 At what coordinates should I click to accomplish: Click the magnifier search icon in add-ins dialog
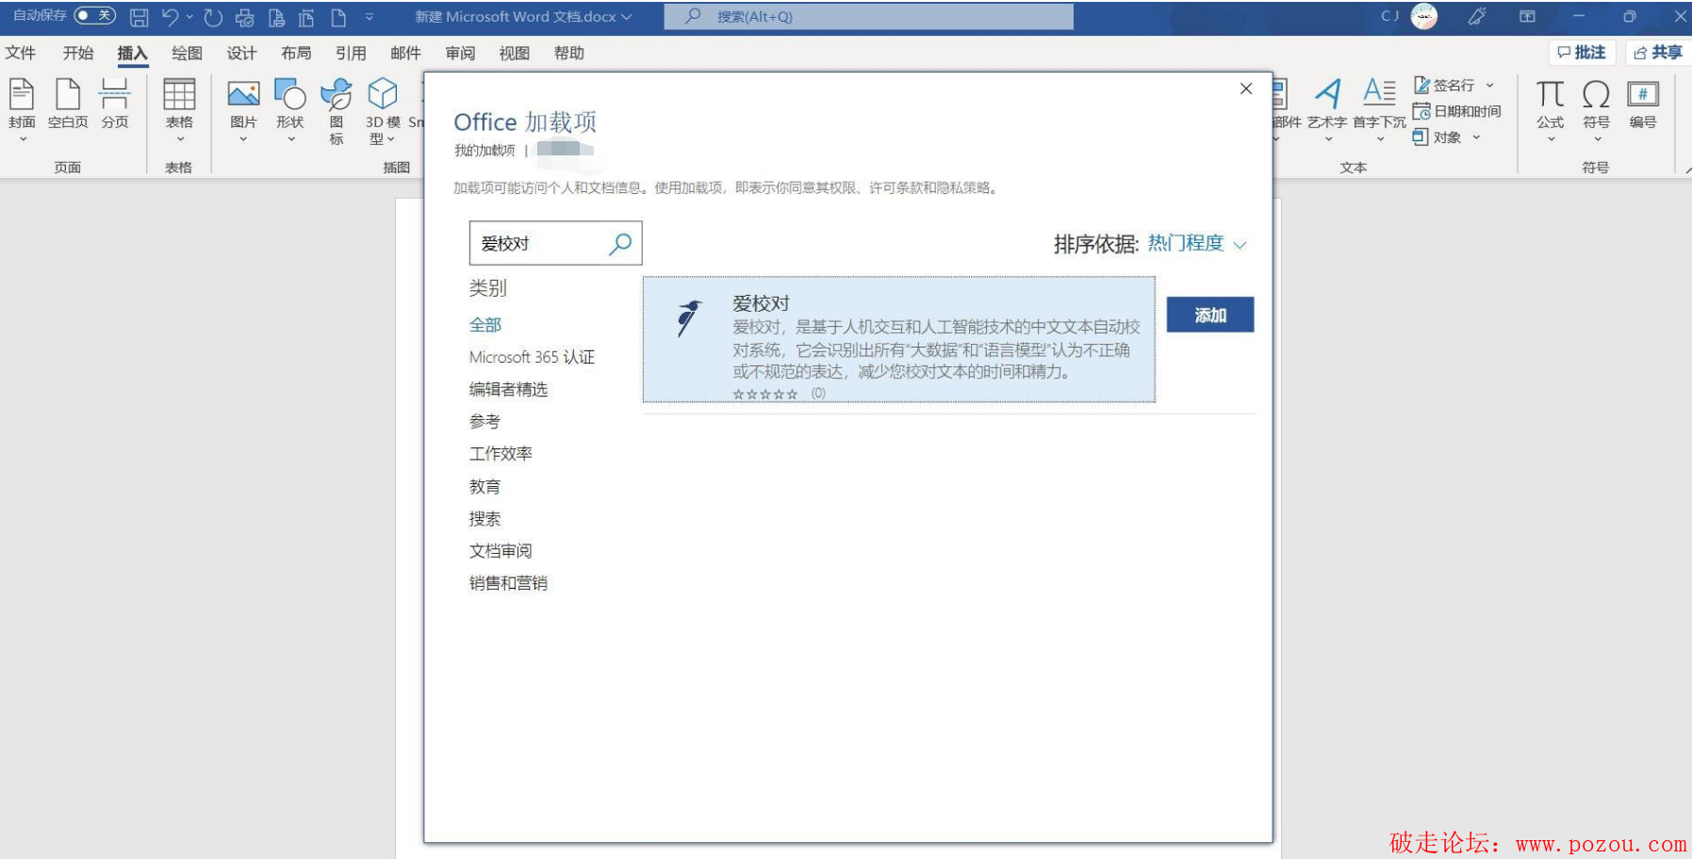click(x=620, y=244)
